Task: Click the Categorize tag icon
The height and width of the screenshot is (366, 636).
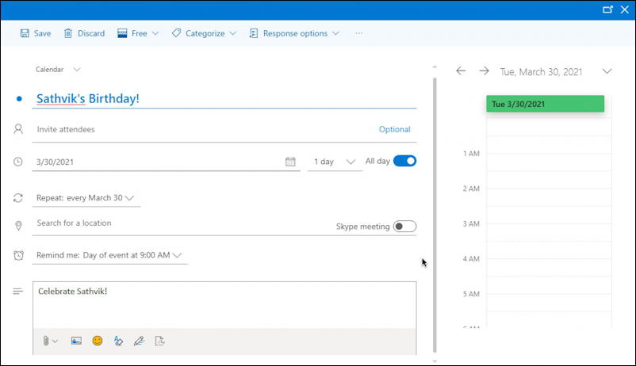Action: point(176,33)
